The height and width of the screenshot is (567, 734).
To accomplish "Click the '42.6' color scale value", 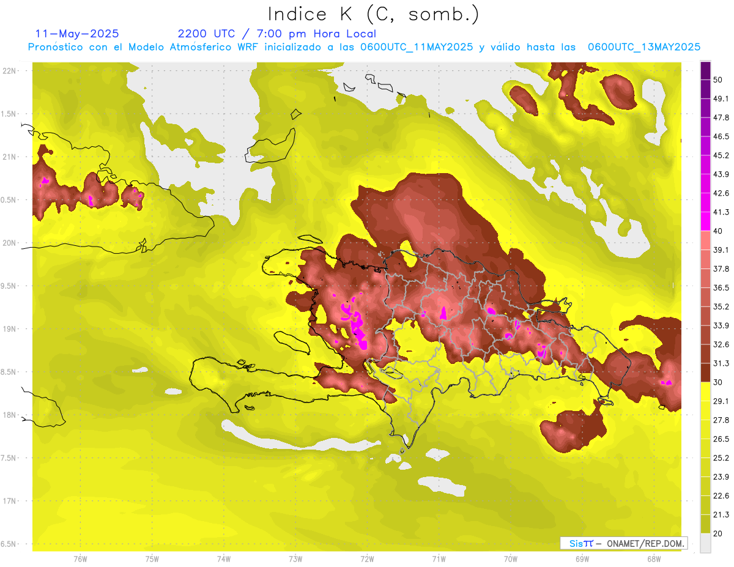I will pyautogui.click(x=721, y=193).
